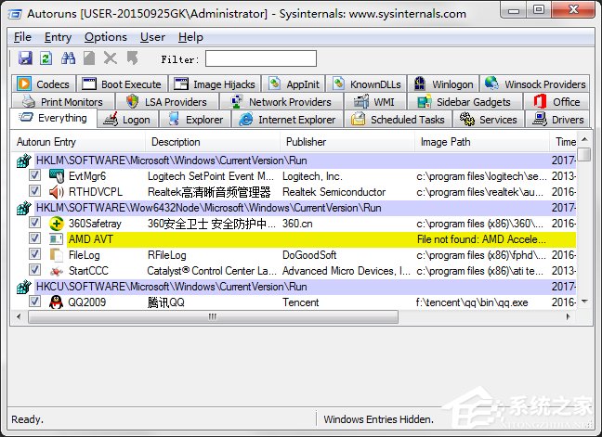The image size is (602, 437).
Task: Click the 360Safetray entry icon
Action: pyautogui.click(x=56, y=224)
